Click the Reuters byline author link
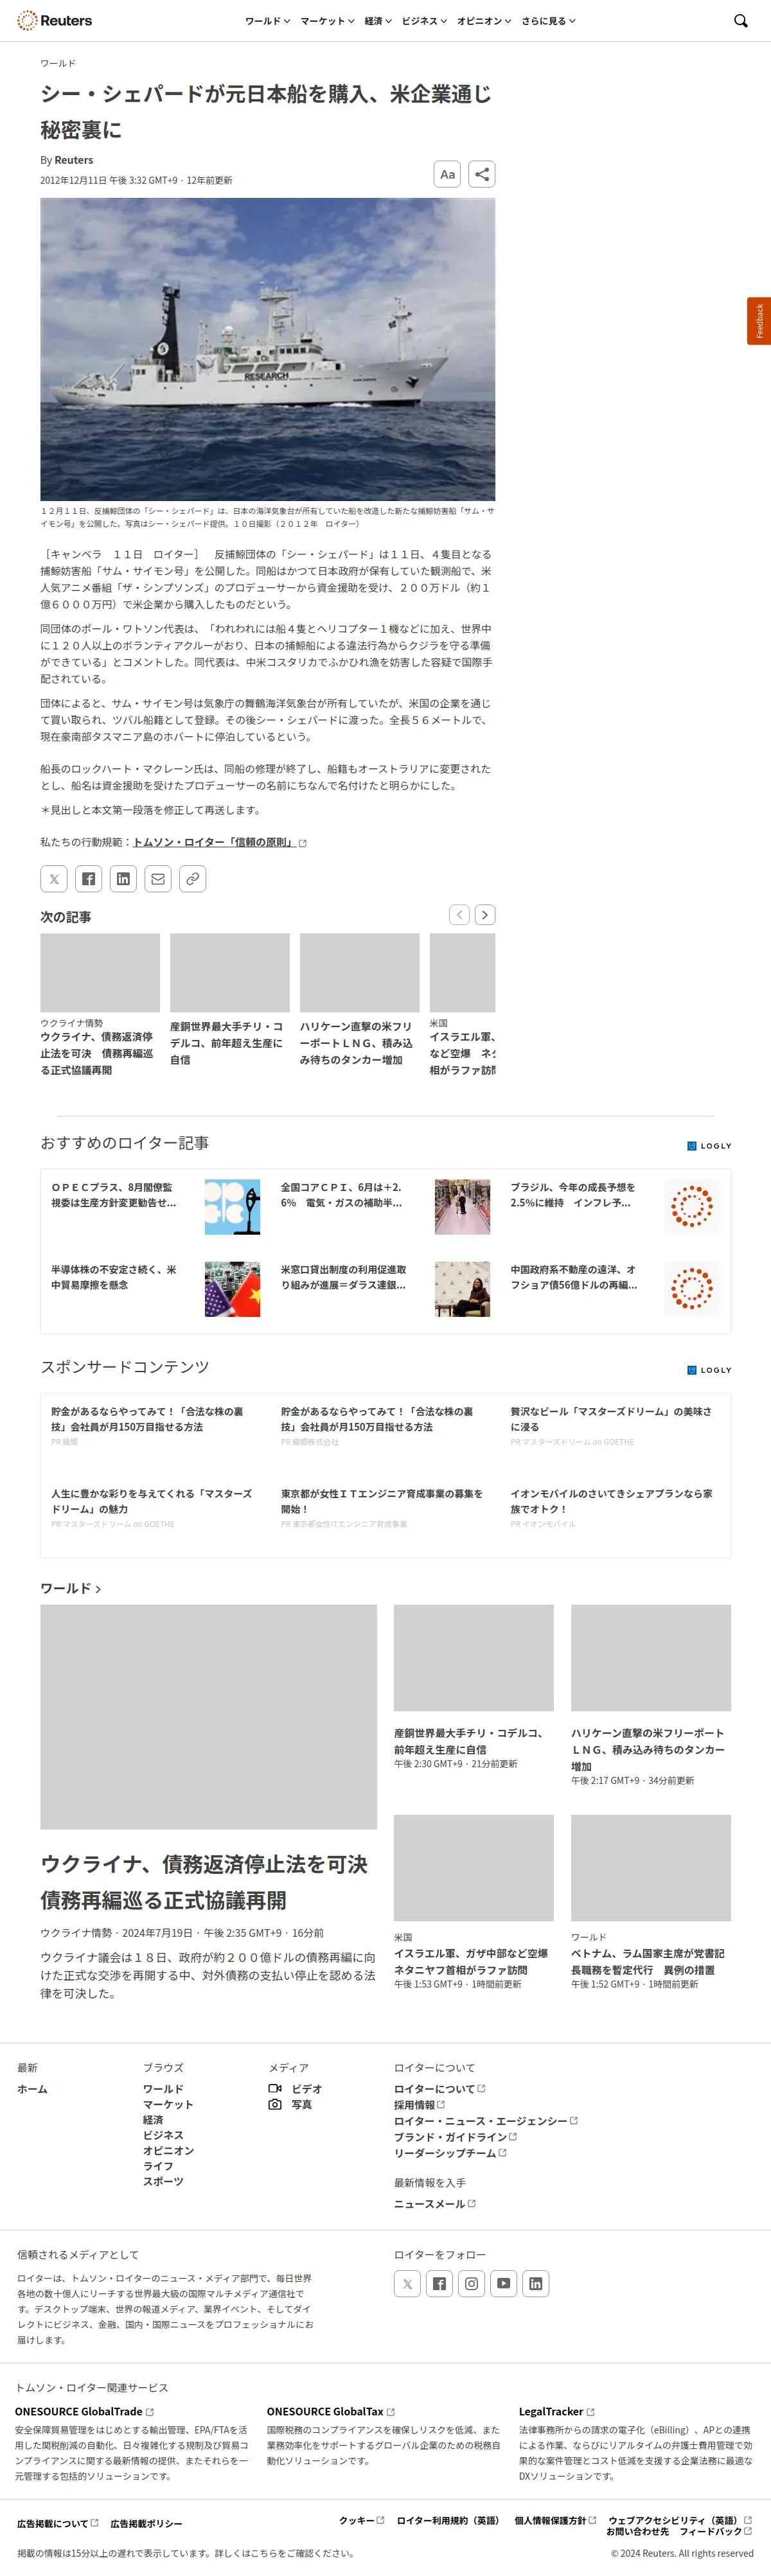Image resolution: width=771 pixels, height=2576 pixels. [x=73, y=160]
